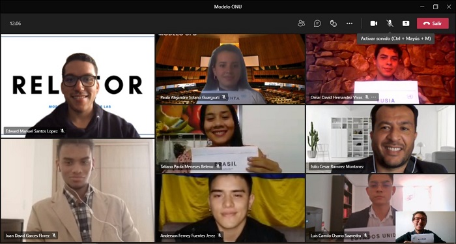Viewport: 456px width, 244px height.
Task: Click the muted mic icon by Tatiana Paola
Action: (218, 166)
